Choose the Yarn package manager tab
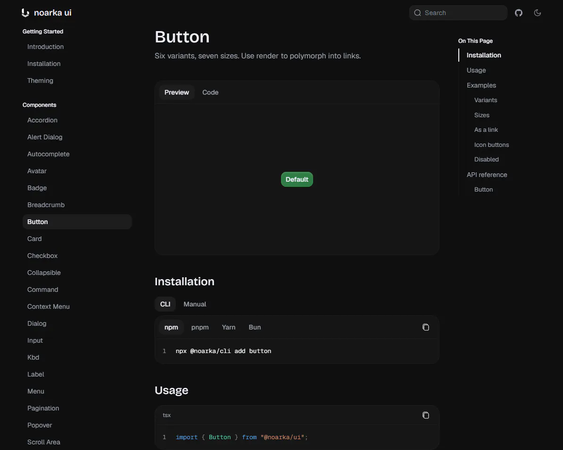This screenshot has height=450, width=563. pos(229,327)
